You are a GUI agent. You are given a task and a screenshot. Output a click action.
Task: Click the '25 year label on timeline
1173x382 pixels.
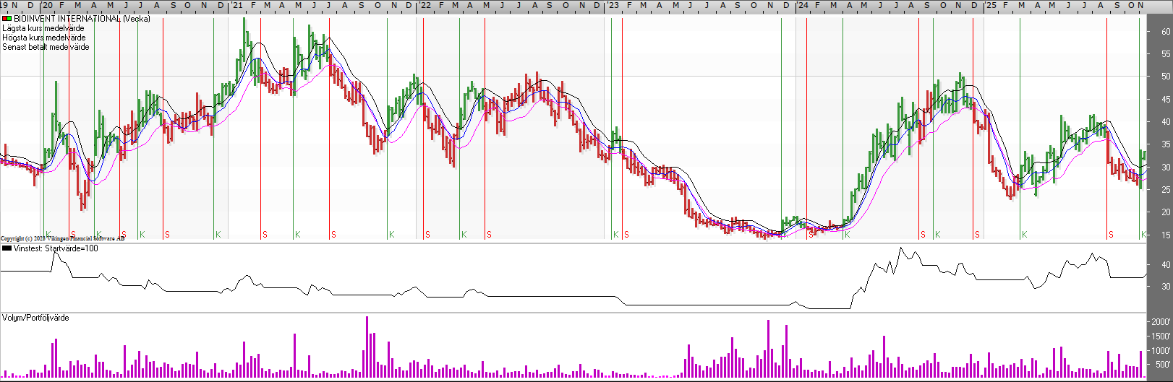point(990,5)
